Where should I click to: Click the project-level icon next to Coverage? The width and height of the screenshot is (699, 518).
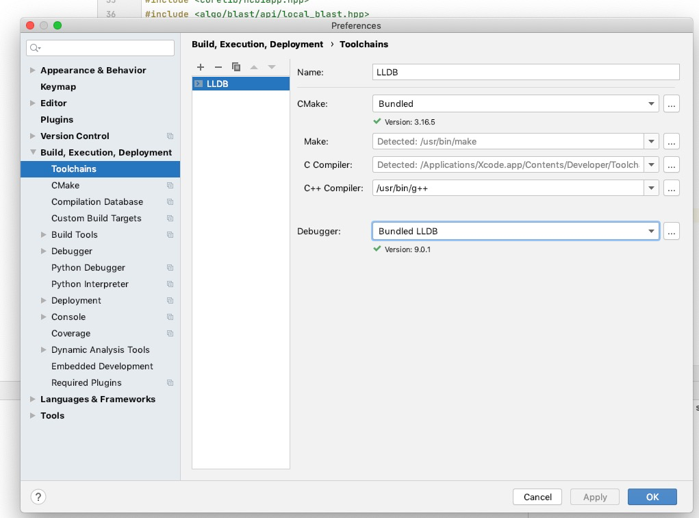pyautogui.click(x=170, y=333)
